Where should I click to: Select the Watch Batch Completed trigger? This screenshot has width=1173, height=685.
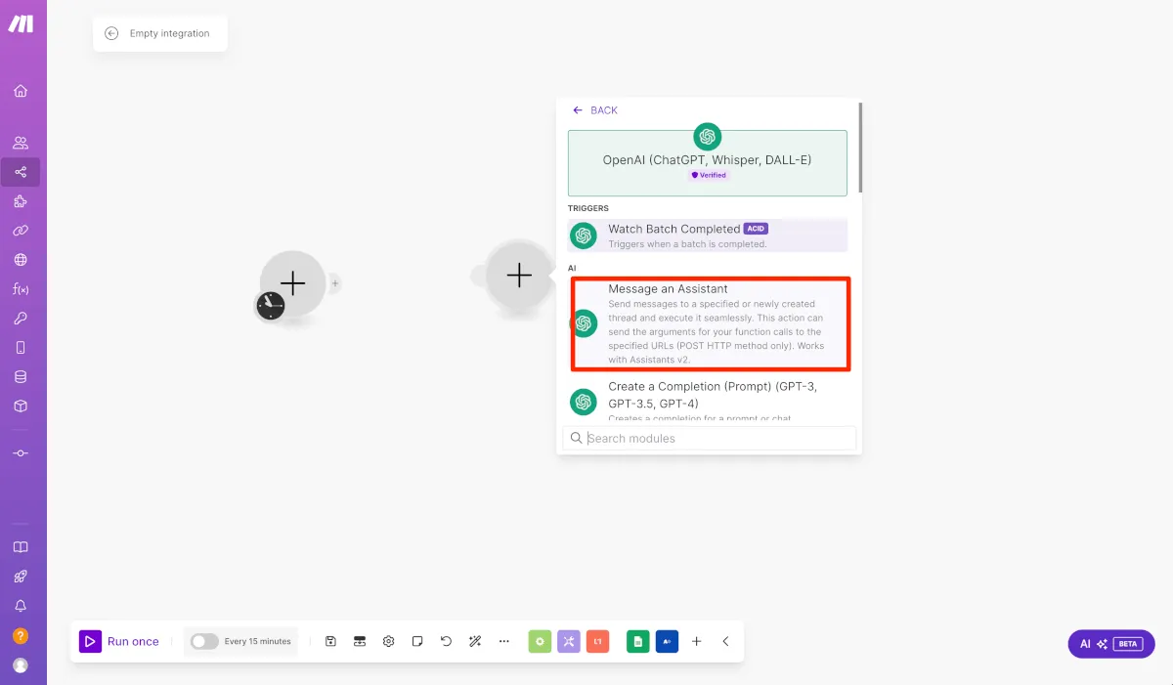click(708, 235)
